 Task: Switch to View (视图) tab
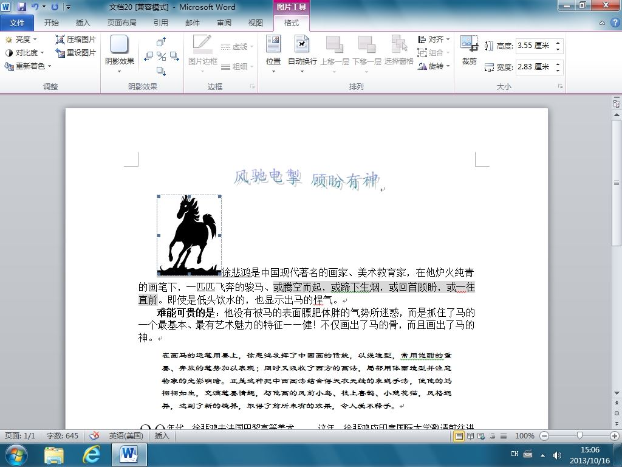pyautogui.click(x=256, y=23)
